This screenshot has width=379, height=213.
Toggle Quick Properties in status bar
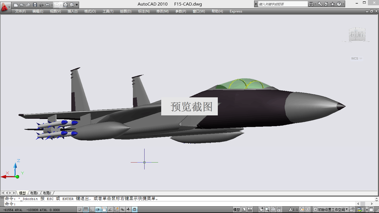pos(135,210)
